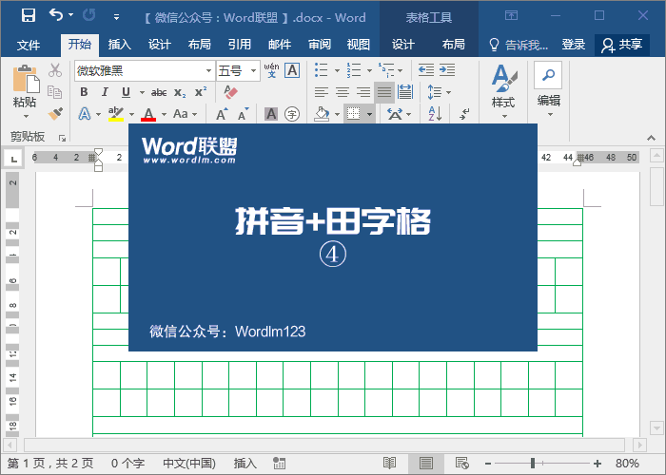The image size is (666, 475).
Task: Switch to Read Mode view
Action: coord(389,464)
